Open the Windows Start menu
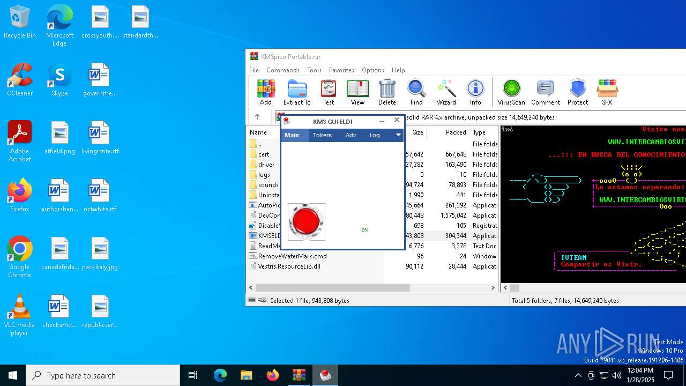 [x=13, y=375]
